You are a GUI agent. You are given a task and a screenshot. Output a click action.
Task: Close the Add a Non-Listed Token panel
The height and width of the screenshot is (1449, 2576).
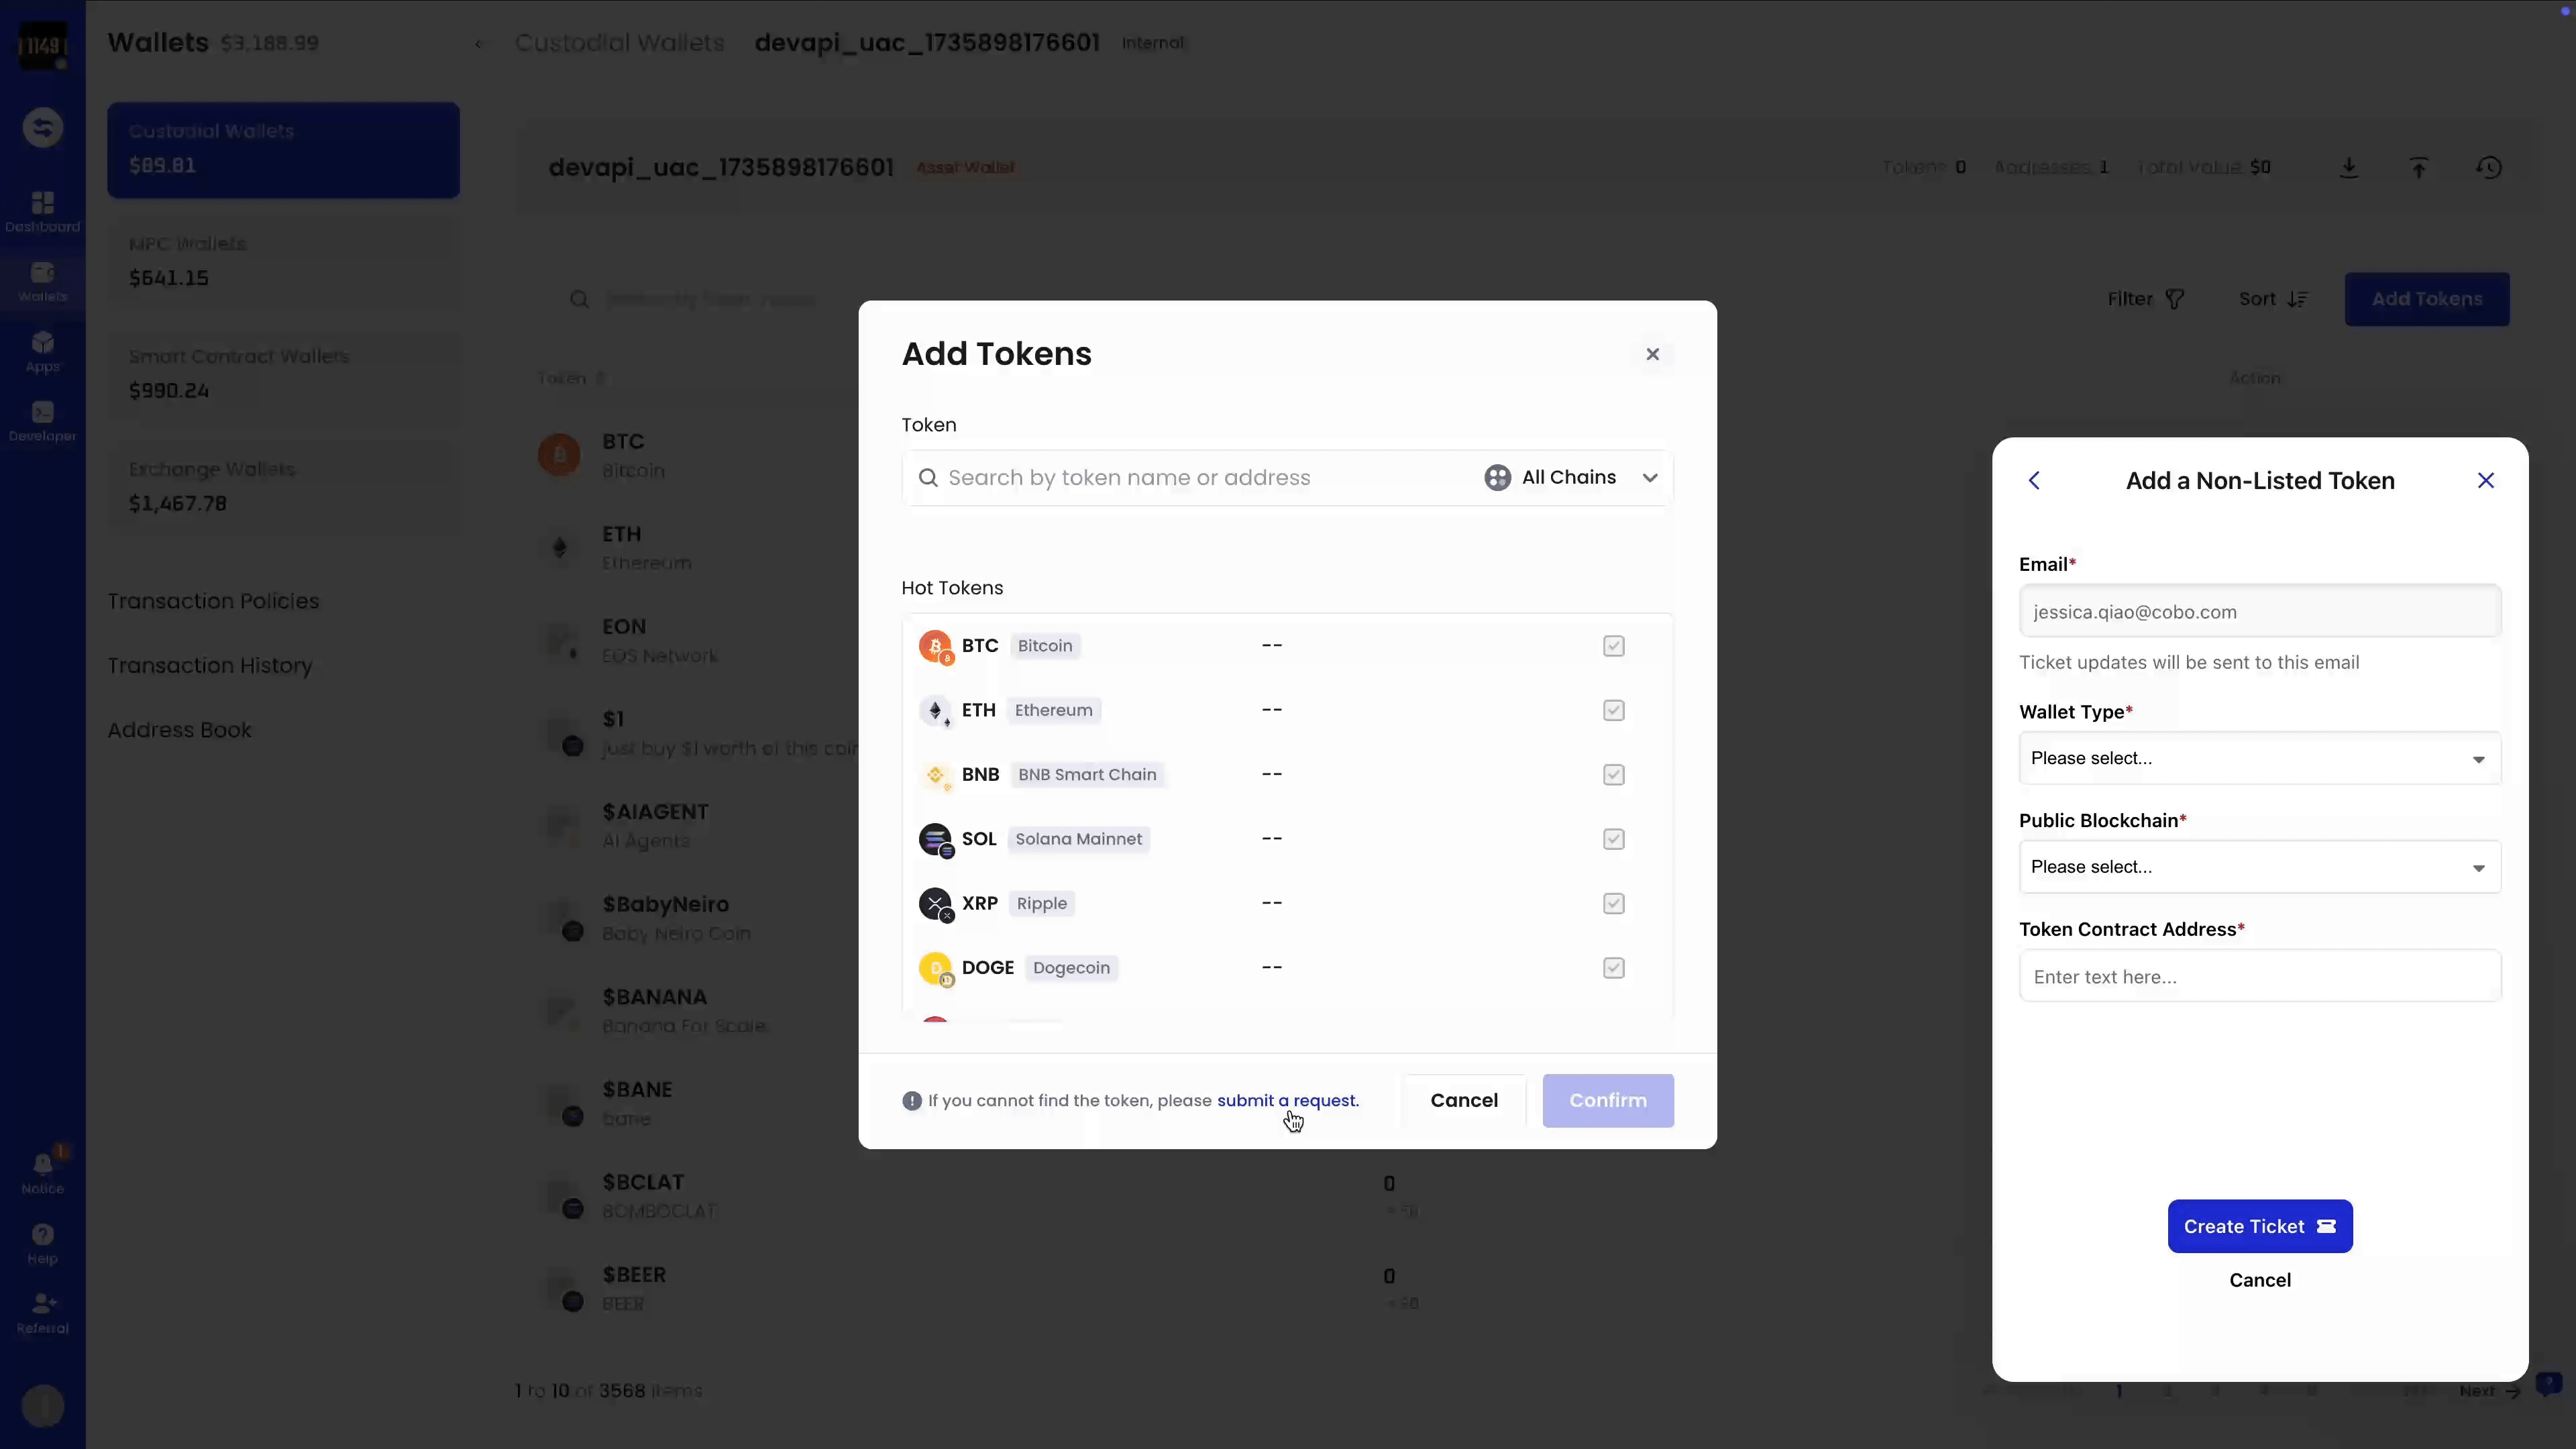[2486, 481]
